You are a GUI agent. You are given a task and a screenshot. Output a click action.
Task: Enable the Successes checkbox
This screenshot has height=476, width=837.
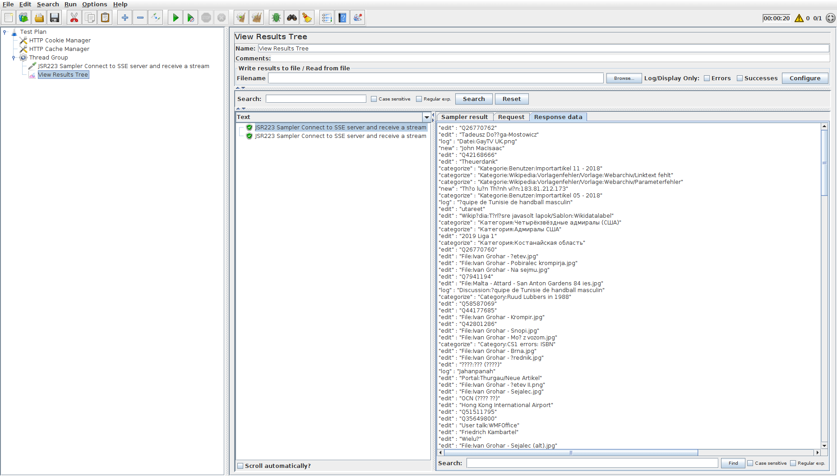740,78
